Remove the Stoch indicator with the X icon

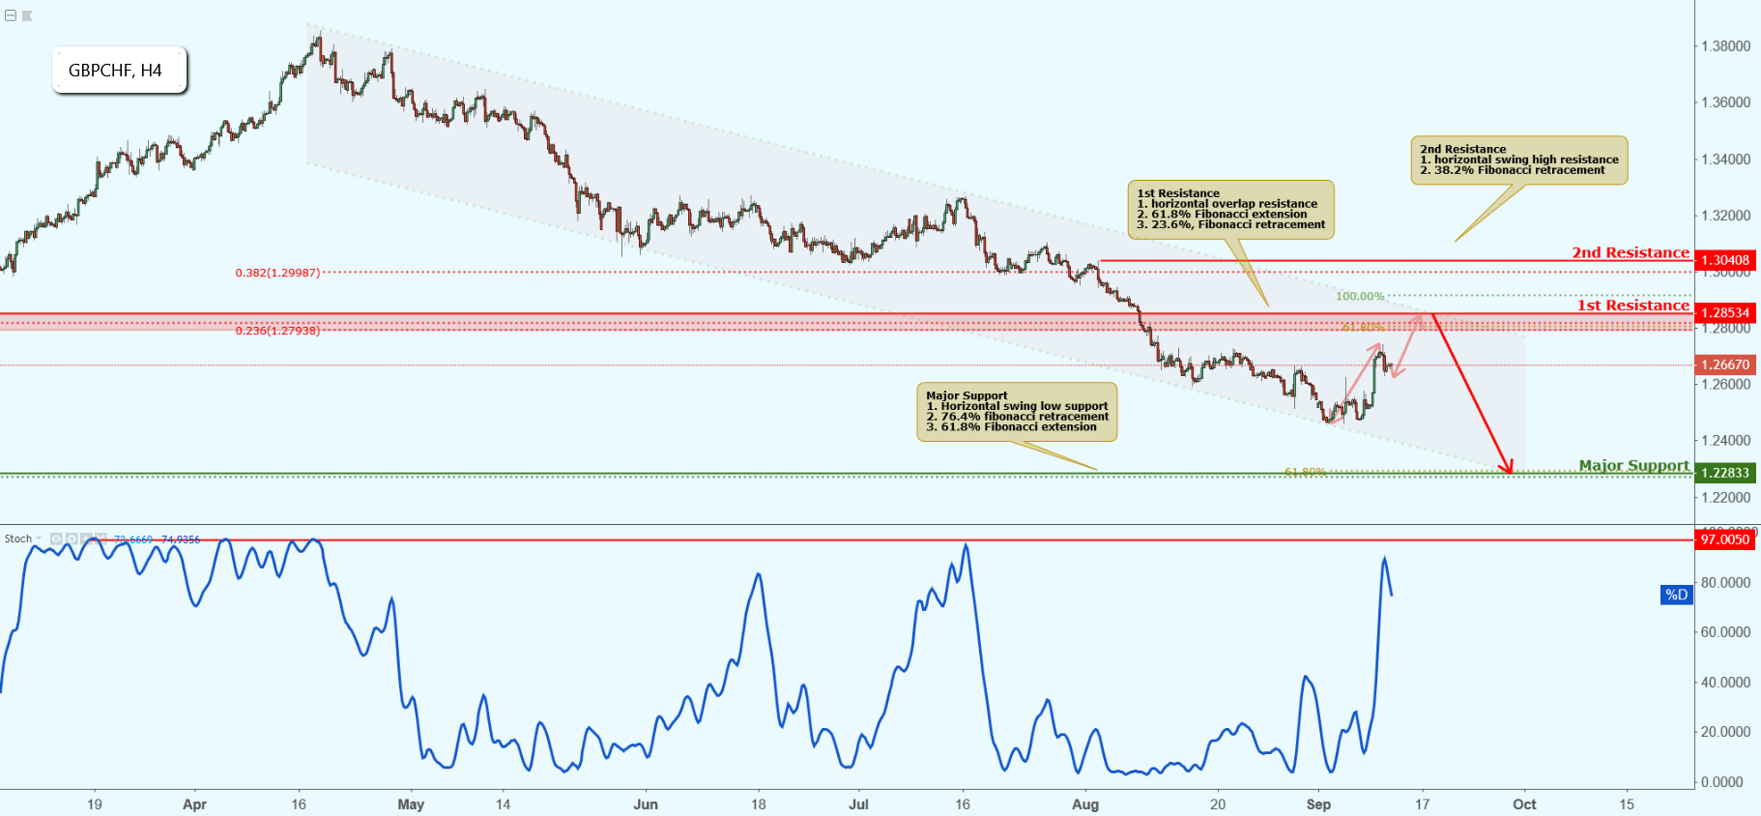pyautogui.click(x=101, y=539)
